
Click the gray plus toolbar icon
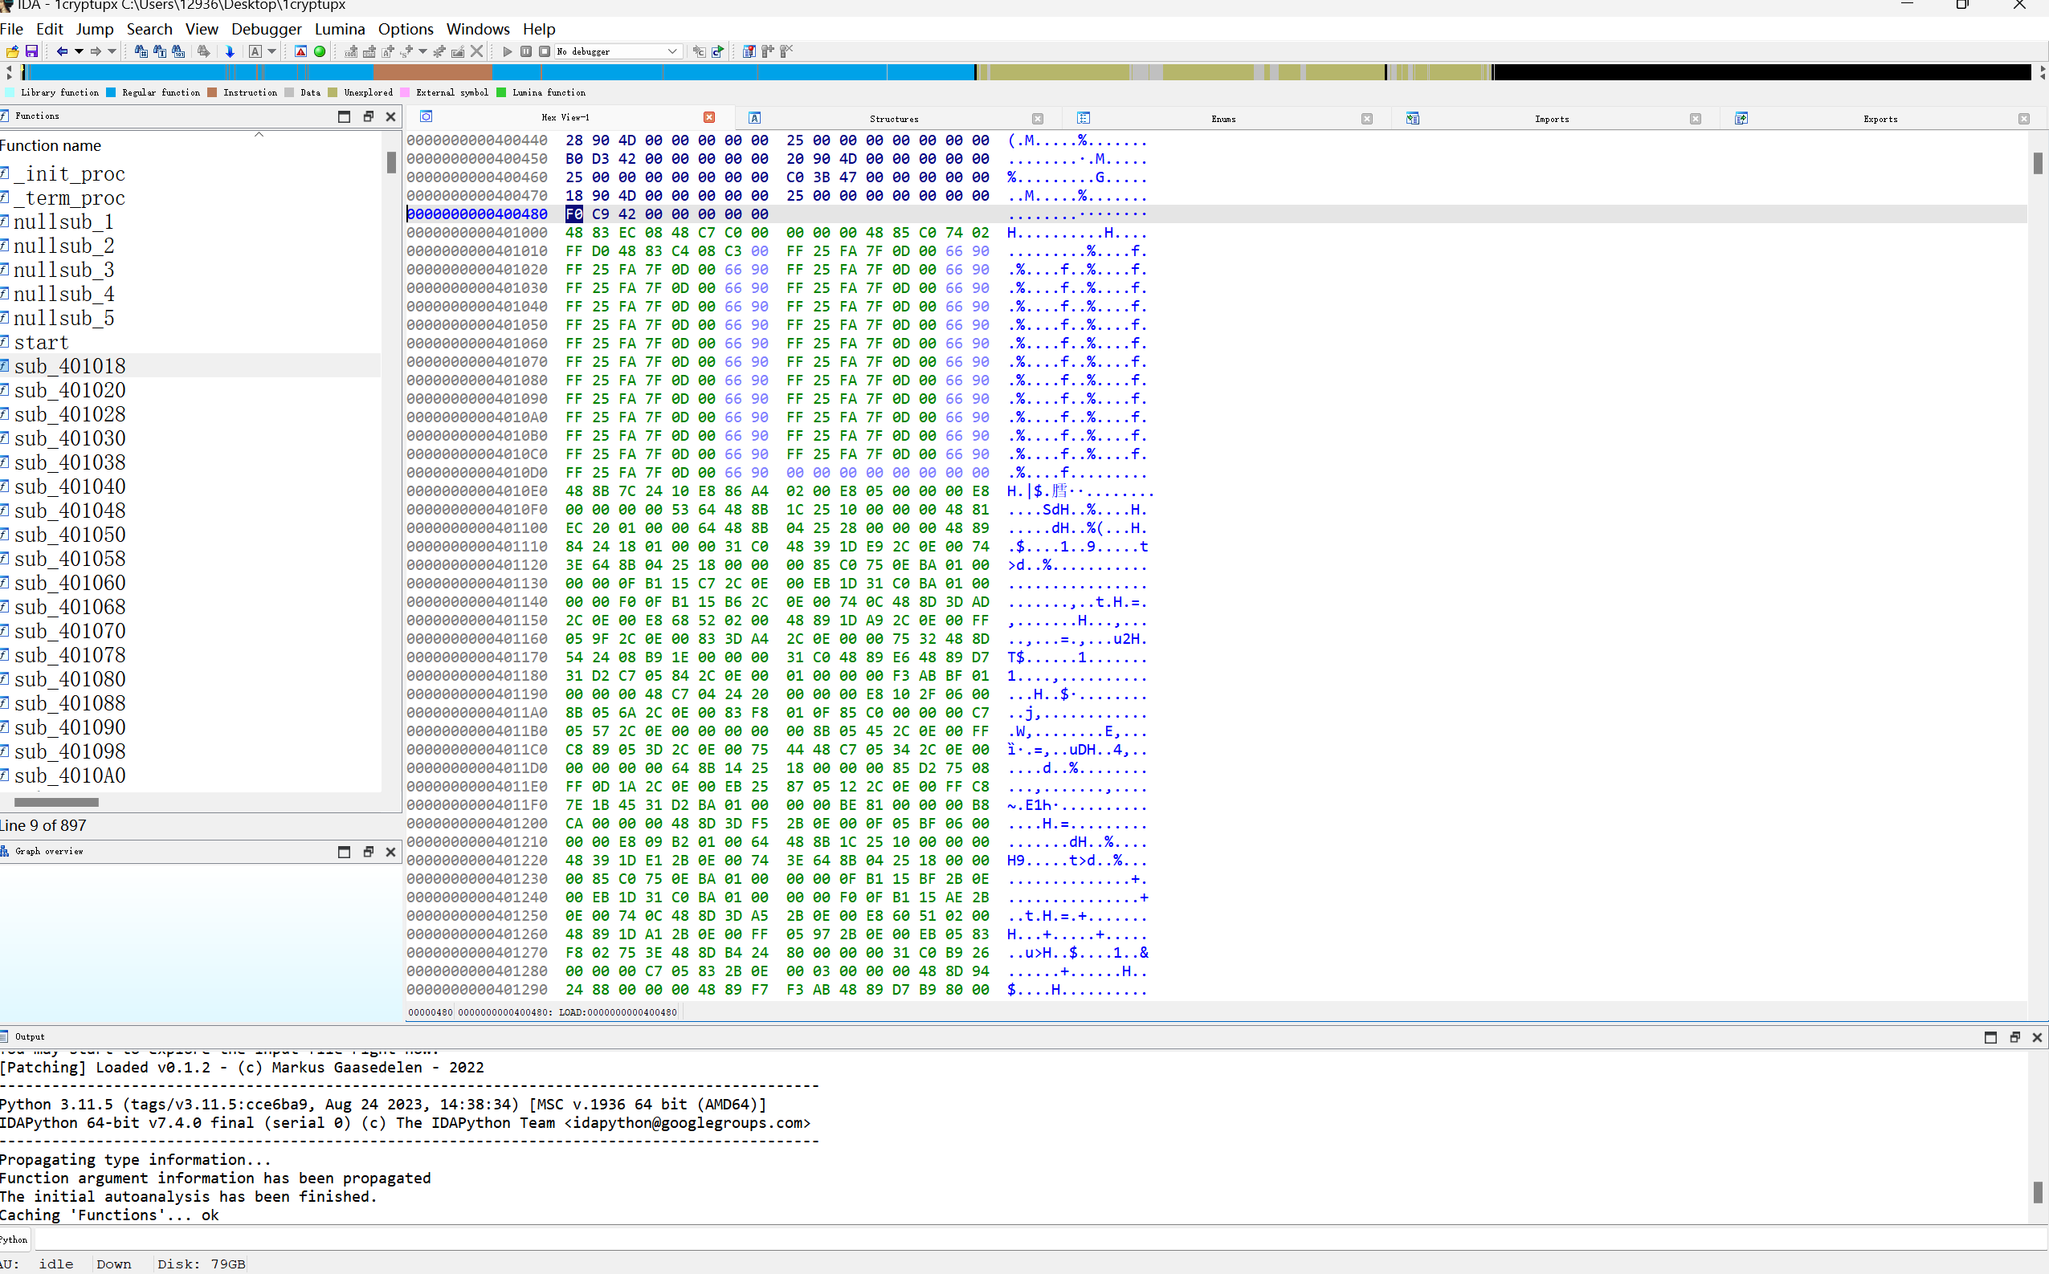click(x=767, y=51)
